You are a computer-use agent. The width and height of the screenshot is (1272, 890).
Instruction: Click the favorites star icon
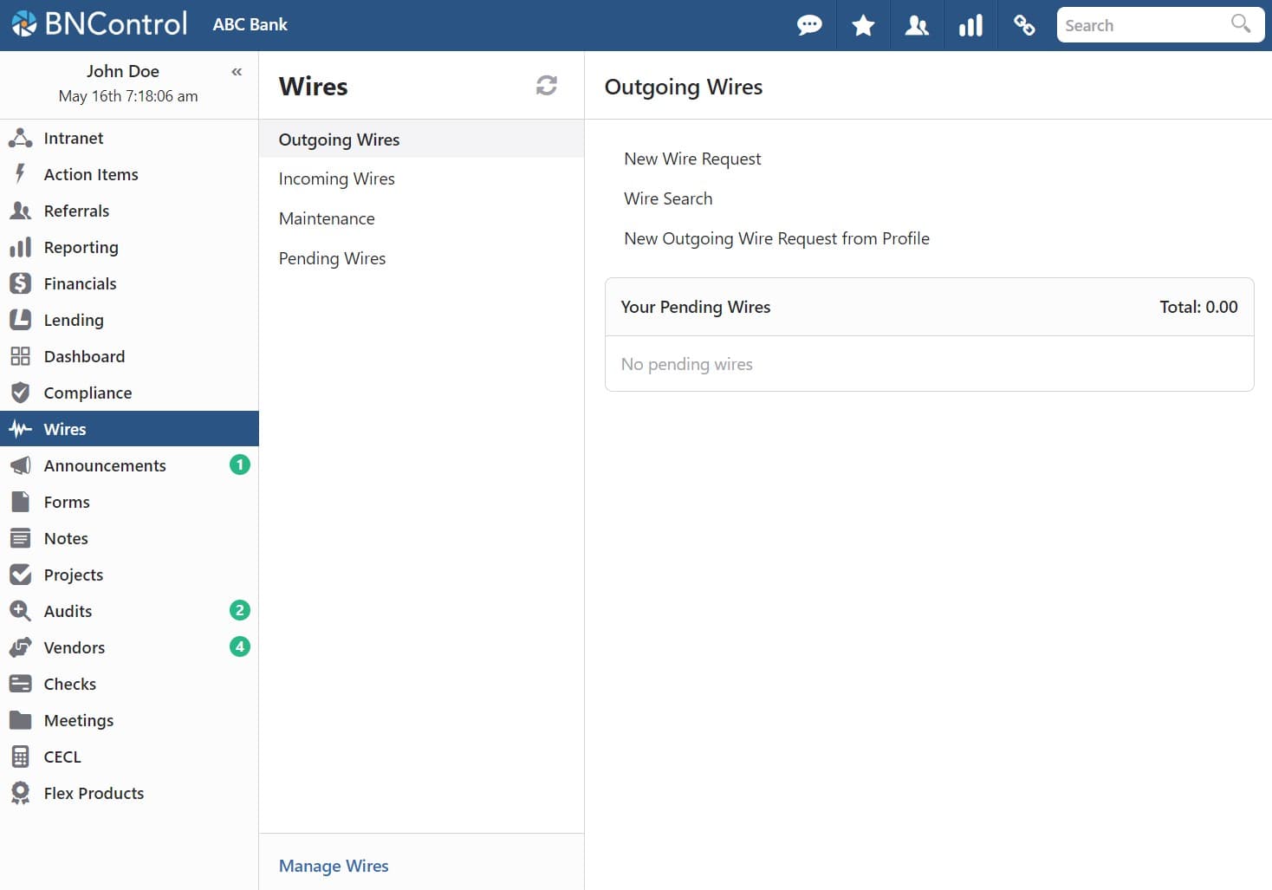[863, 25]
